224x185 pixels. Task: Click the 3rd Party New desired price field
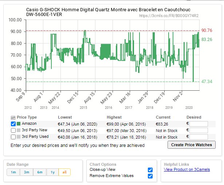tap(199, 131)
